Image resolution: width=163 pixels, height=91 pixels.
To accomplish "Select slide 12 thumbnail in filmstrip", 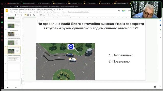I will [14, 33].
